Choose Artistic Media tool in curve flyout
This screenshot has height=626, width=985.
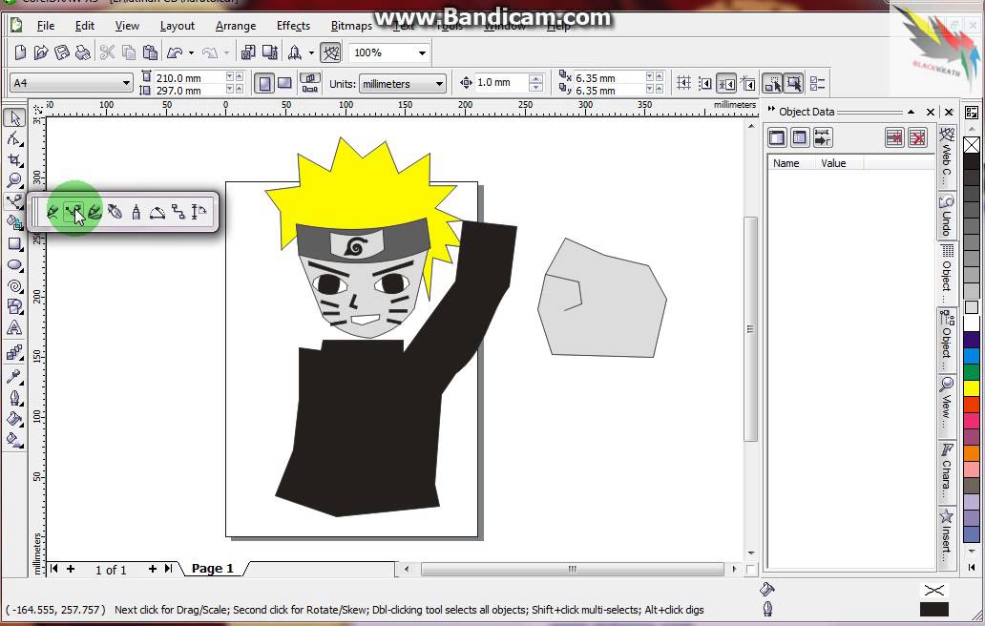click(x=94, y=212)
